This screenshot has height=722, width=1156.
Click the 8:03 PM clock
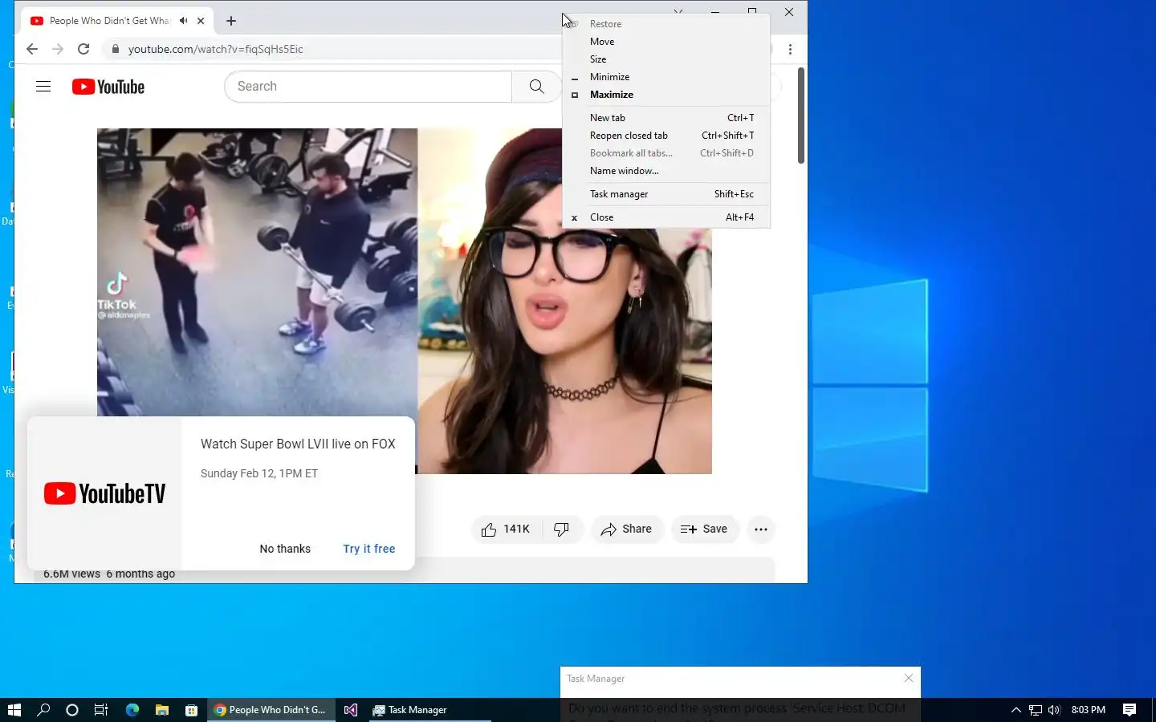coord(1089,710)
